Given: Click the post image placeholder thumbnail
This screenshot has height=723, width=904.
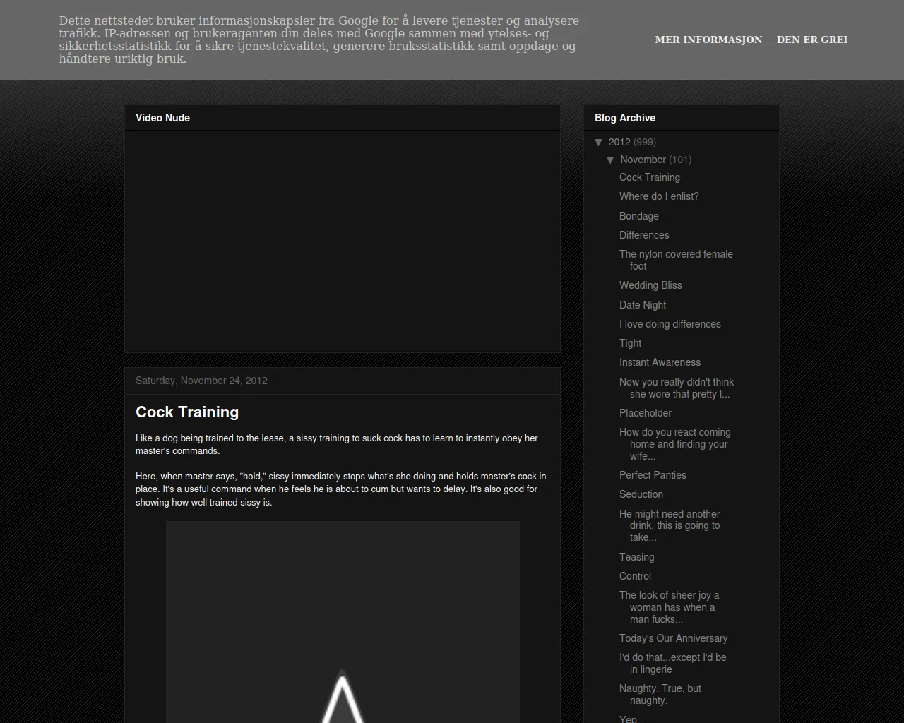Looking at the screenshot, I should [x=343, y=622].
